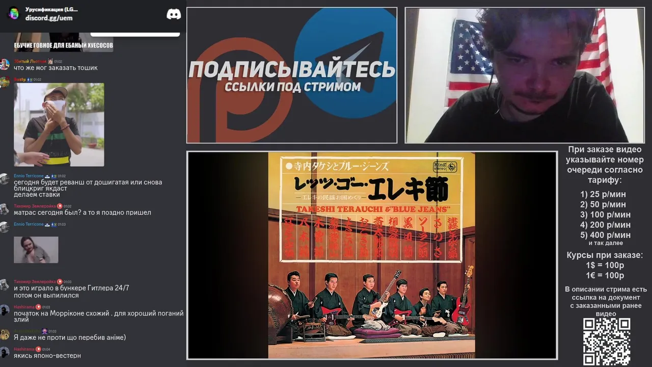Click the '1€ = 100р' exchange rate
The height and width of the screenshot is (367, 652).
pos(605,275)
